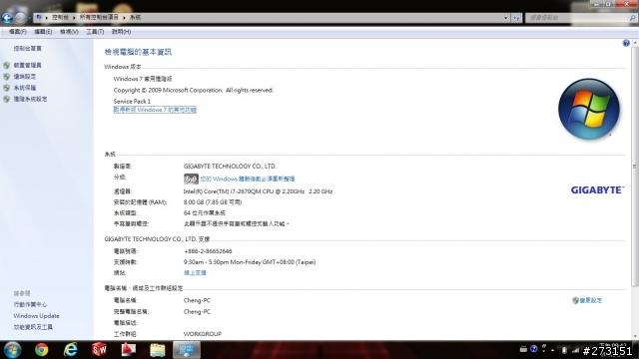Open the 檢視(V) menu
Screen dimensions: 639x359
pos(69,32)
